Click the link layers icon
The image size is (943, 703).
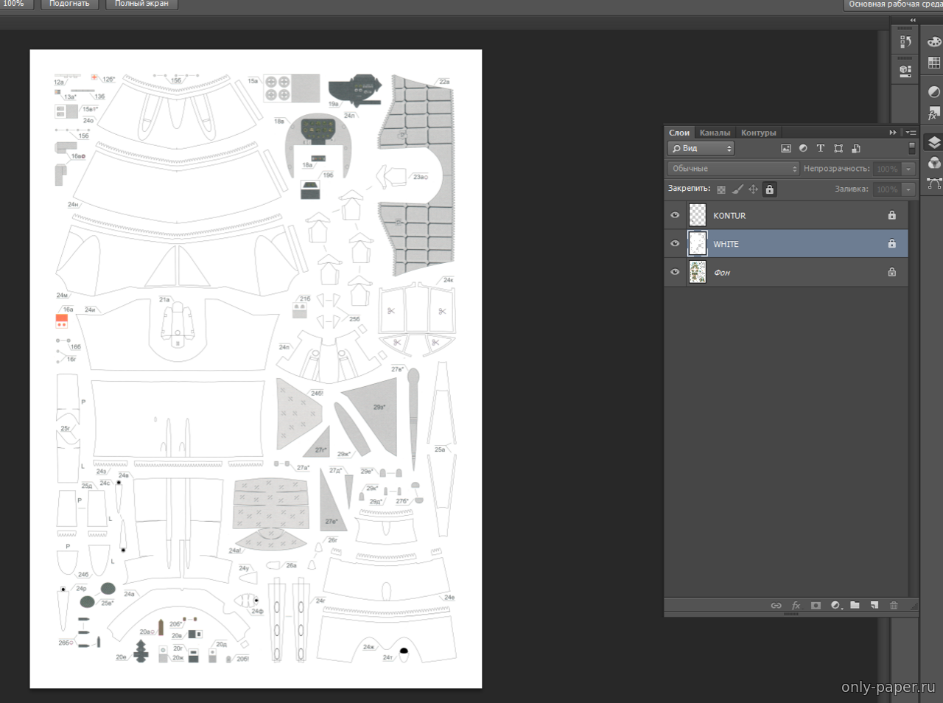coord(776,605)
